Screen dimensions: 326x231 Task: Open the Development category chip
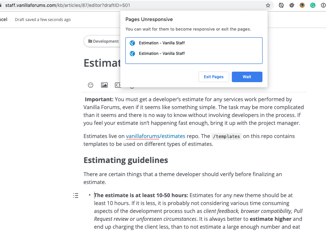pyautogui.click(x=103, y=41)
